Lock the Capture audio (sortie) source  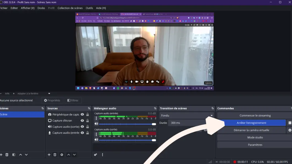click(x=87, y=127)
